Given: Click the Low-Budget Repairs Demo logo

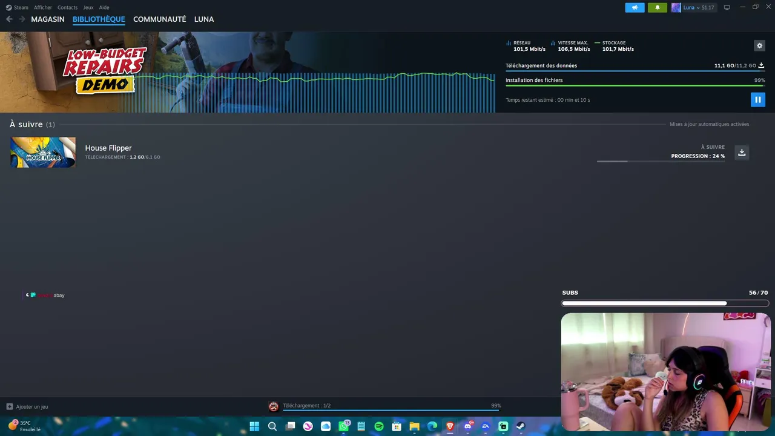Looking at the screenshot, I should coord(104,70).
